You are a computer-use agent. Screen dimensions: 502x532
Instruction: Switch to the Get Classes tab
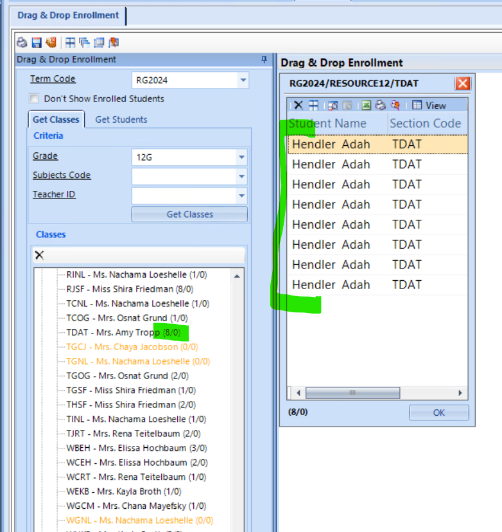pyautogui.click(x=56, y=120)
